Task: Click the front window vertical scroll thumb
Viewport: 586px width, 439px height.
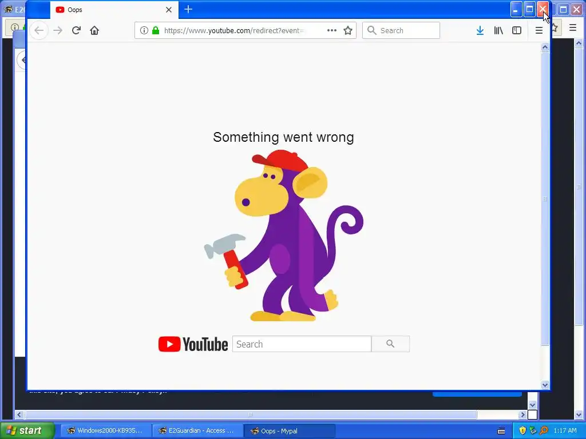Action: (x=545, y=198)
